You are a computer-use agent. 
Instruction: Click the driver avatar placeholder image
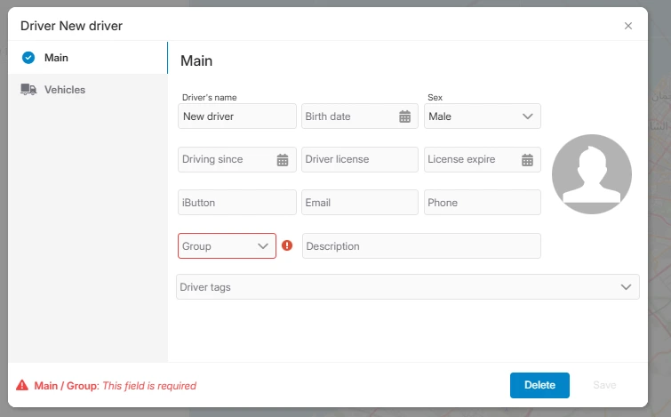click(x=591, y=174)
